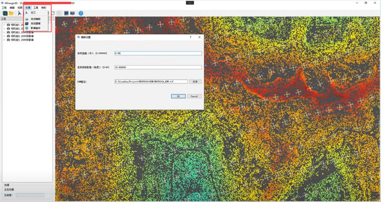Expand the first camera group tree node

coord(4,25)
